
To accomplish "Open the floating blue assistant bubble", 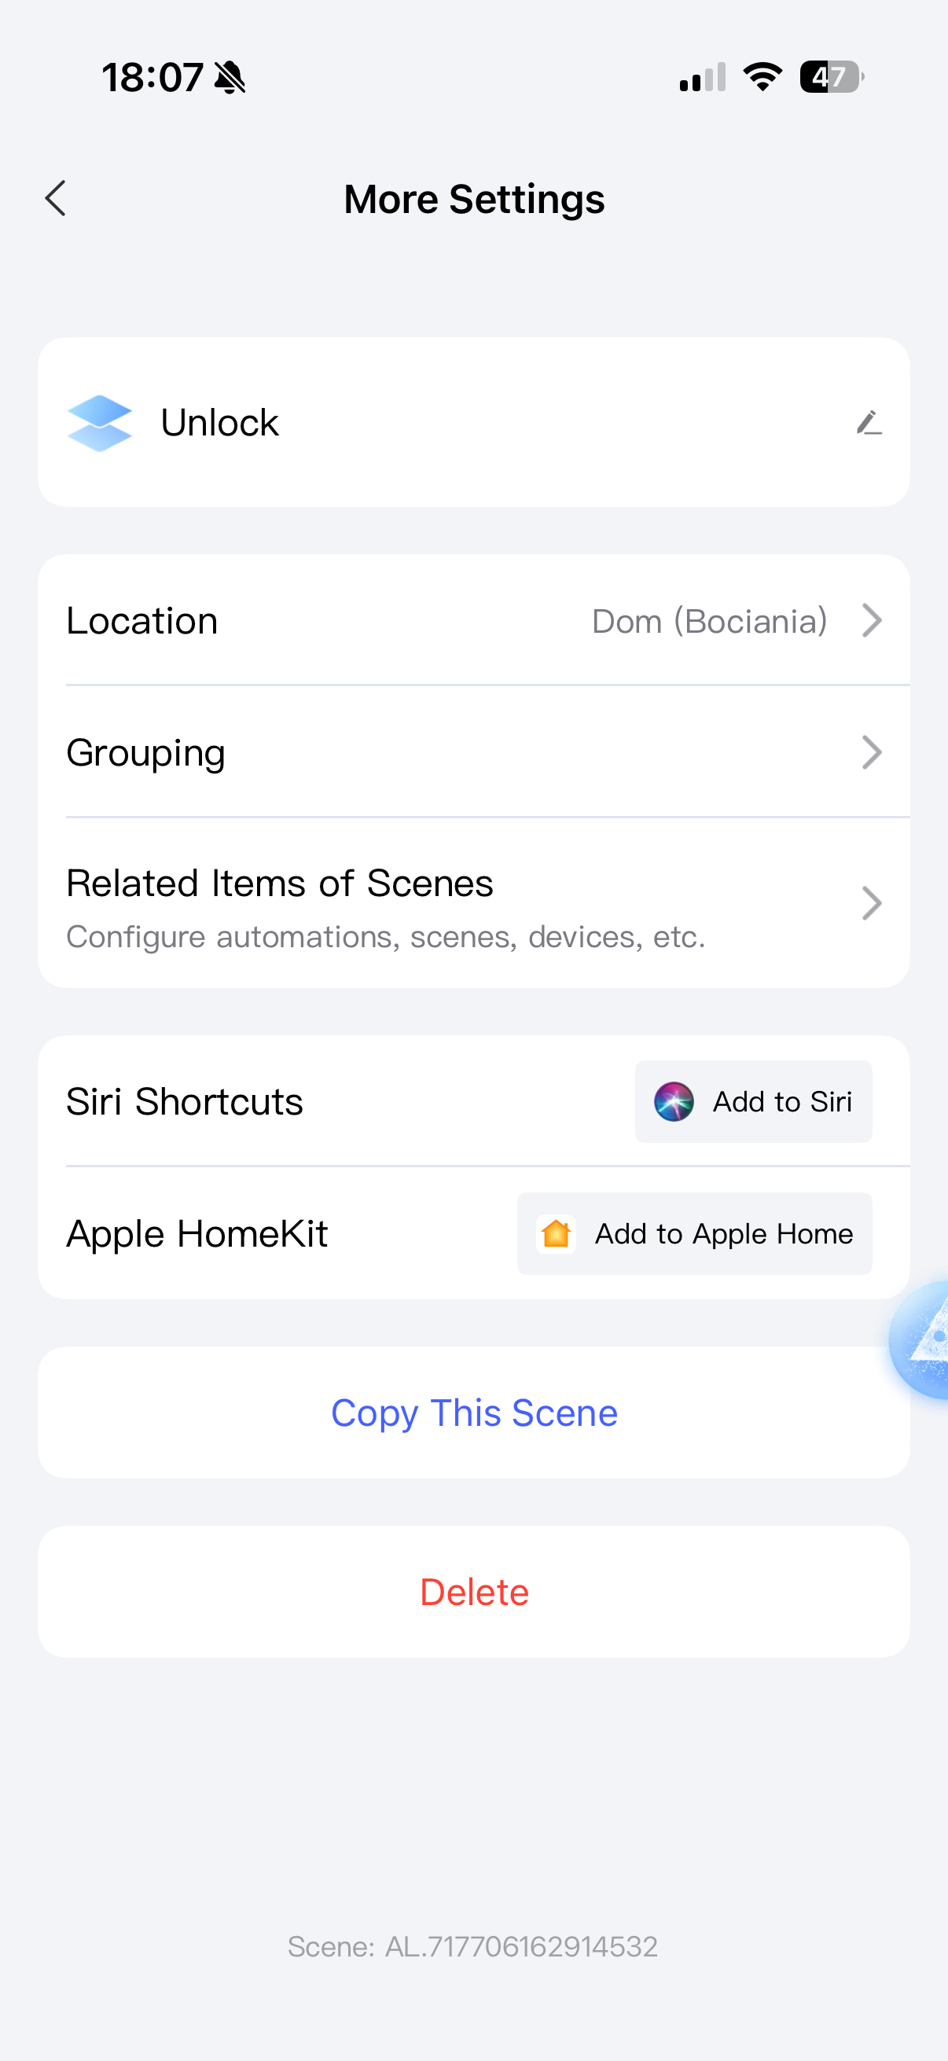I will (924, 1339).
